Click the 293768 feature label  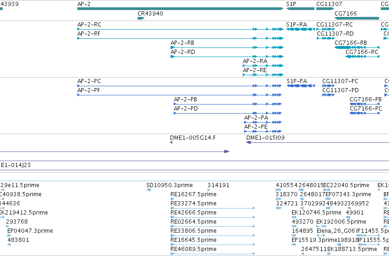click(17, 222)
